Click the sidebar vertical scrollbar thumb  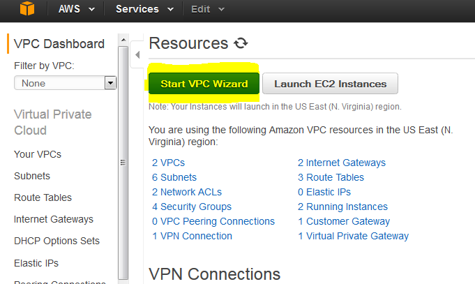tap(123, 163)
